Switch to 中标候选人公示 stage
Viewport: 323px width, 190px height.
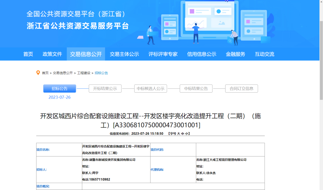[x=150, y=88]
